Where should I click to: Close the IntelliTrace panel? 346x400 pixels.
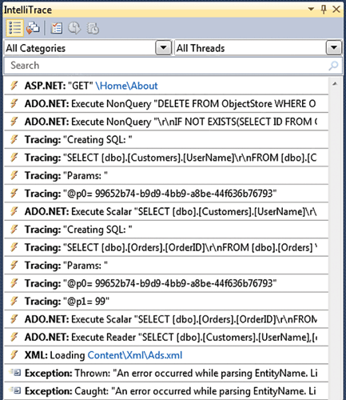coord(336,10)
